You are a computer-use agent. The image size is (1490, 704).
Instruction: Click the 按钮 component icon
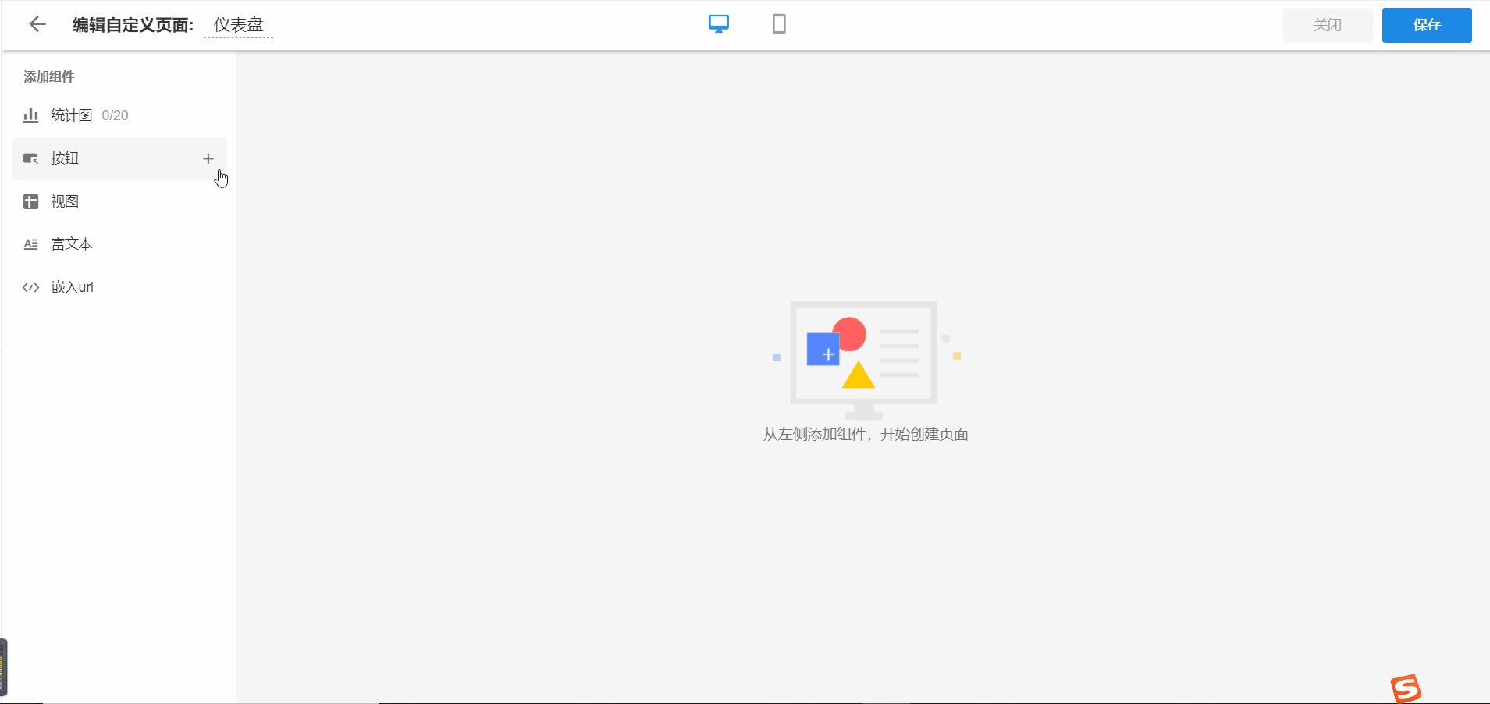30,158
